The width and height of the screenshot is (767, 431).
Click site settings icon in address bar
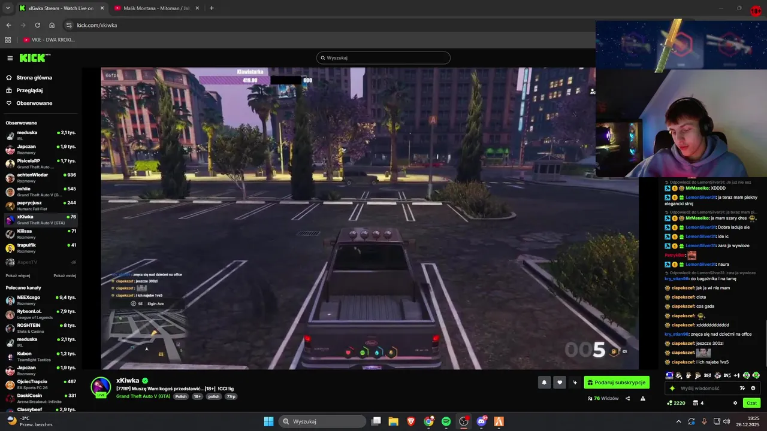[x=69, y=25]
